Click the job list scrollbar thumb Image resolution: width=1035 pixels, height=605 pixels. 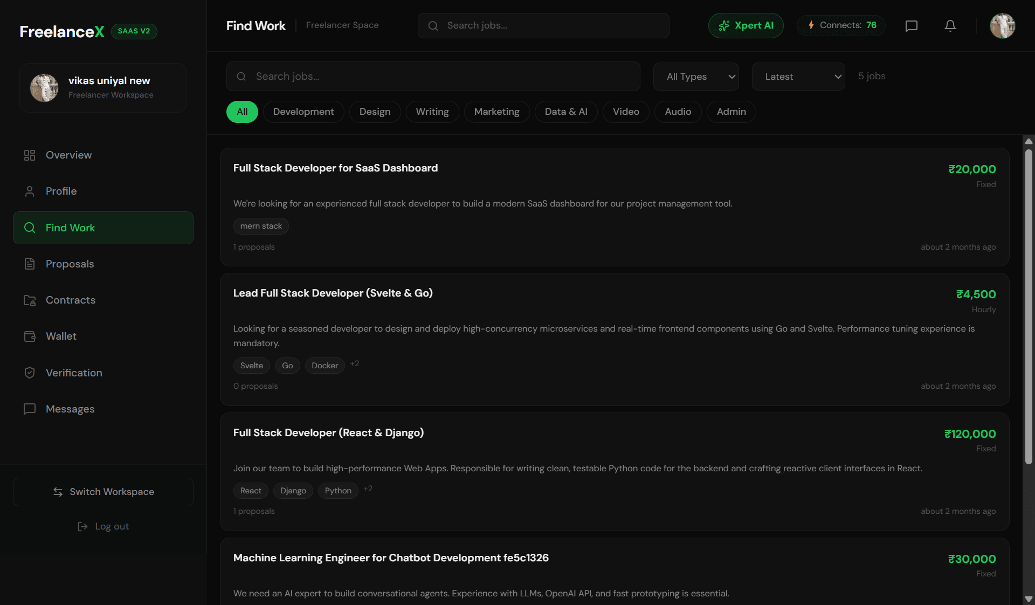coord(1029,306)
